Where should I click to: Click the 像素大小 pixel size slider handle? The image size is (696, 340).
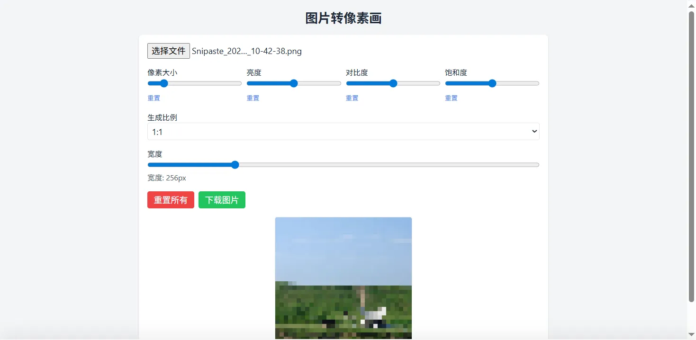[163, 83]
